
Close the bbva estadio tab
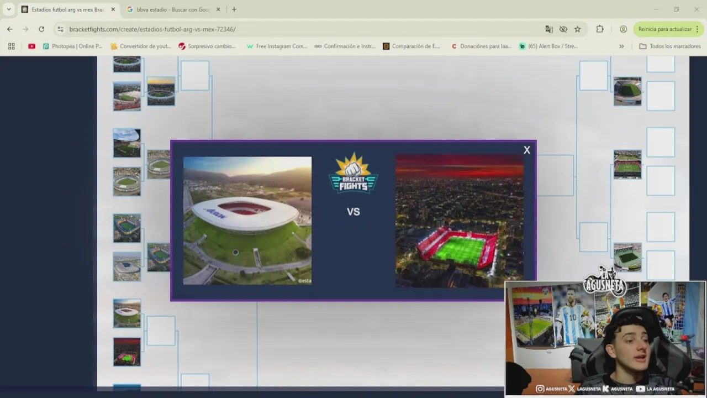pos(218,9)
